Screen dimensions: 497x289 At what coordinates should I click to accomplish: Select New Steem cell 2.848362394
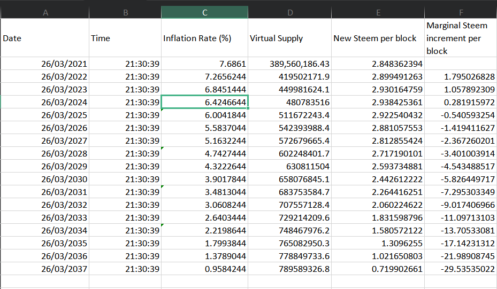pyautogui.click(x=378, y=64)
